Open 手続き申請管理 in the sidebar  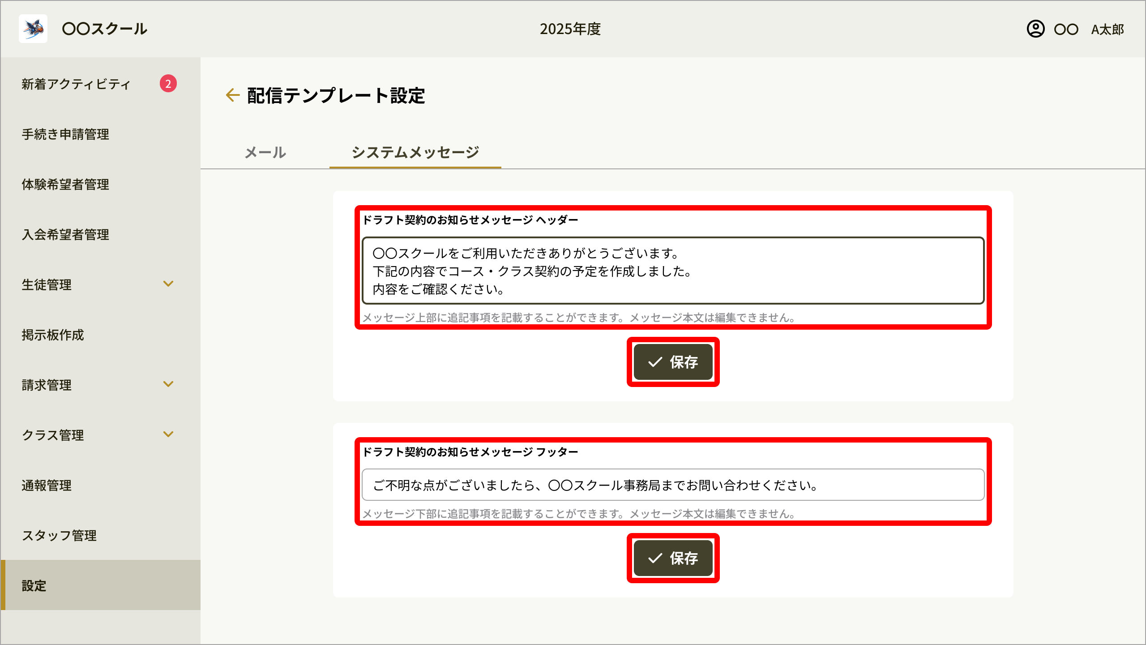[100, 134]
